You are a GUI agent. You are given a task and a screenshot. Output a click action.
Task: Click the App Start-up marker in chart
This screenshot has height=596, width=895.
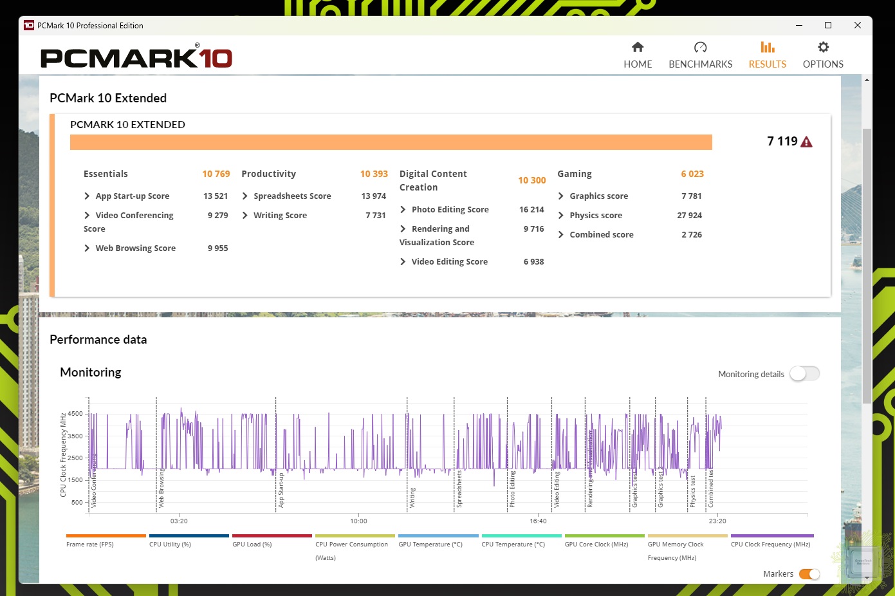(281, 490)
